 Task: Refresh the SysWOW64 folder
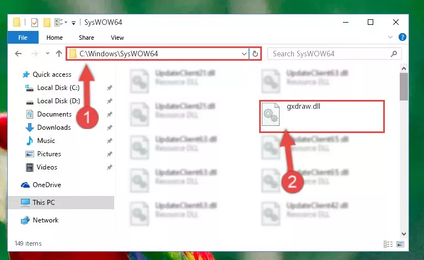255,54
